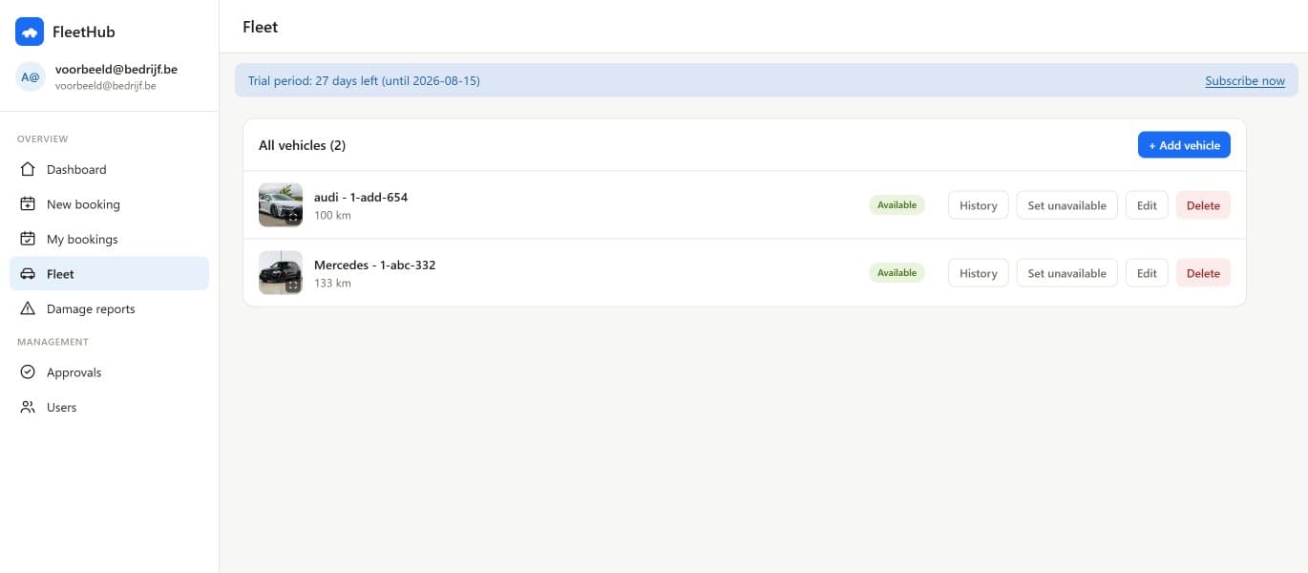Edit the Mercedes 1-abc-332 vehicle

1147,273
